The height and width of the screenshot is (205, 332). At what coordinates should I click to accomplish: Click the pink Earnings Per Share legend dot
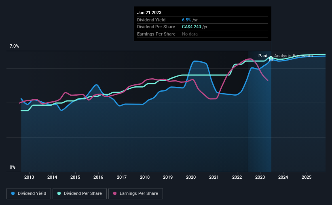pyautogui.click(x=115, y=193)
